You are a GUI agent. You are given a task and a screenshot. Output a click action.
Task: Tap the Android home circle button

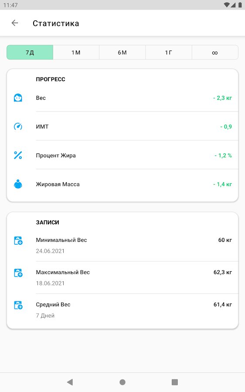[x=122, y=382]
